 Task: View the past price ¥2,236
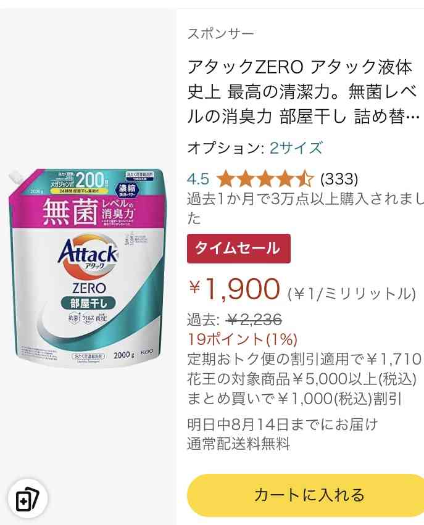point(254,320)
